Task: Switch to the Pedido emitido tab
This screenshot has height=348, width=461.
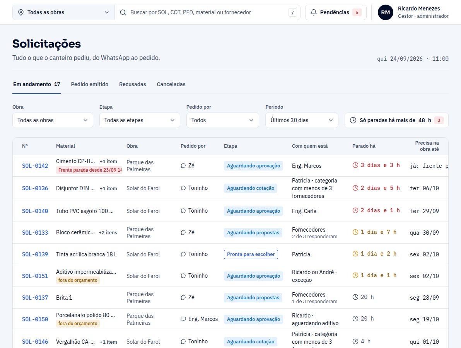Action: pyautogui.click(x=90, y=84)
